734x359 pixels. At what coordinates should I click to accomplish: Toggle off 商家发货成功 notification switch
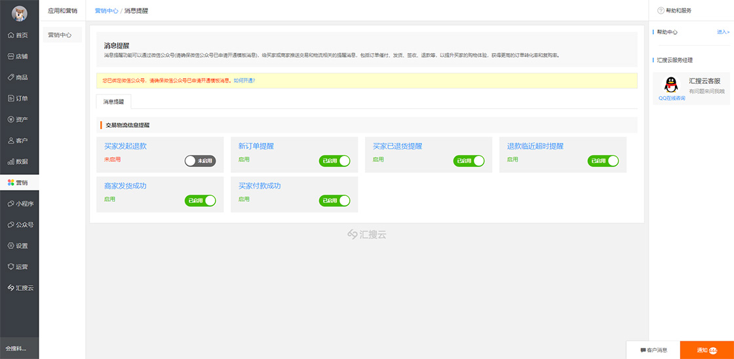coord(200,200)
